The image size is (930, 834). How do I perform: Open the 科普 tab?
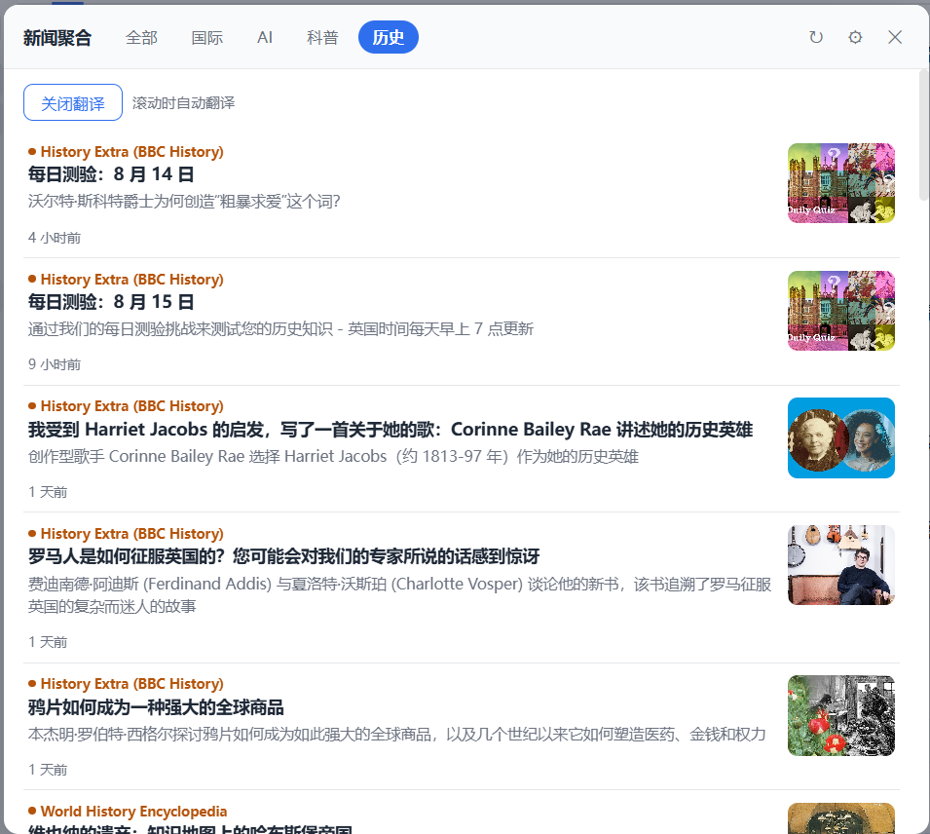[x=322, y=37]
